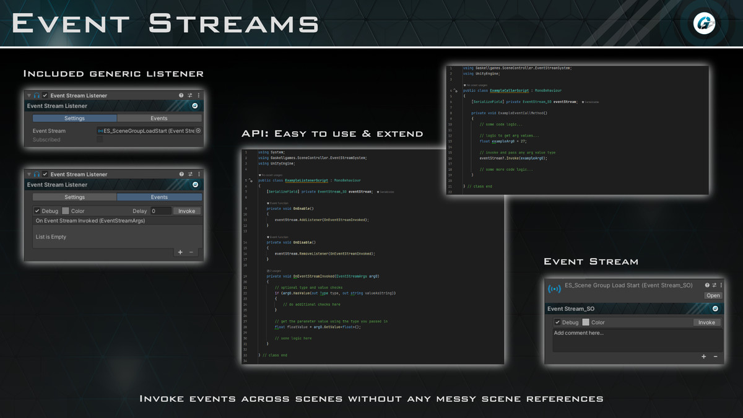Add entry to On Event Stream Invoked list
Viewport: 743px width, 418px height.
180,252
